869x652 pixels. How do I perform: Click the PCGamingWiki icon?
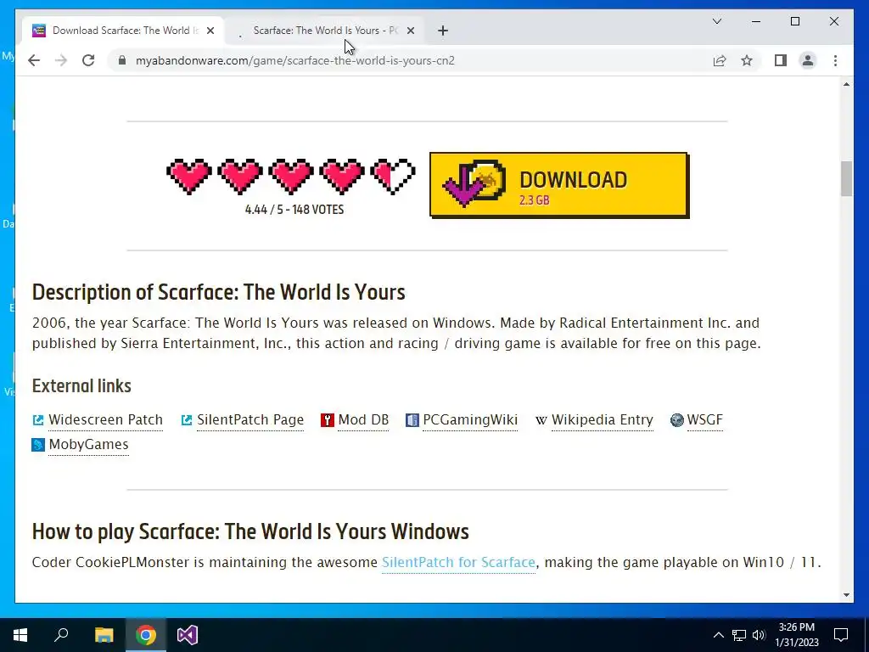(412, 420)
